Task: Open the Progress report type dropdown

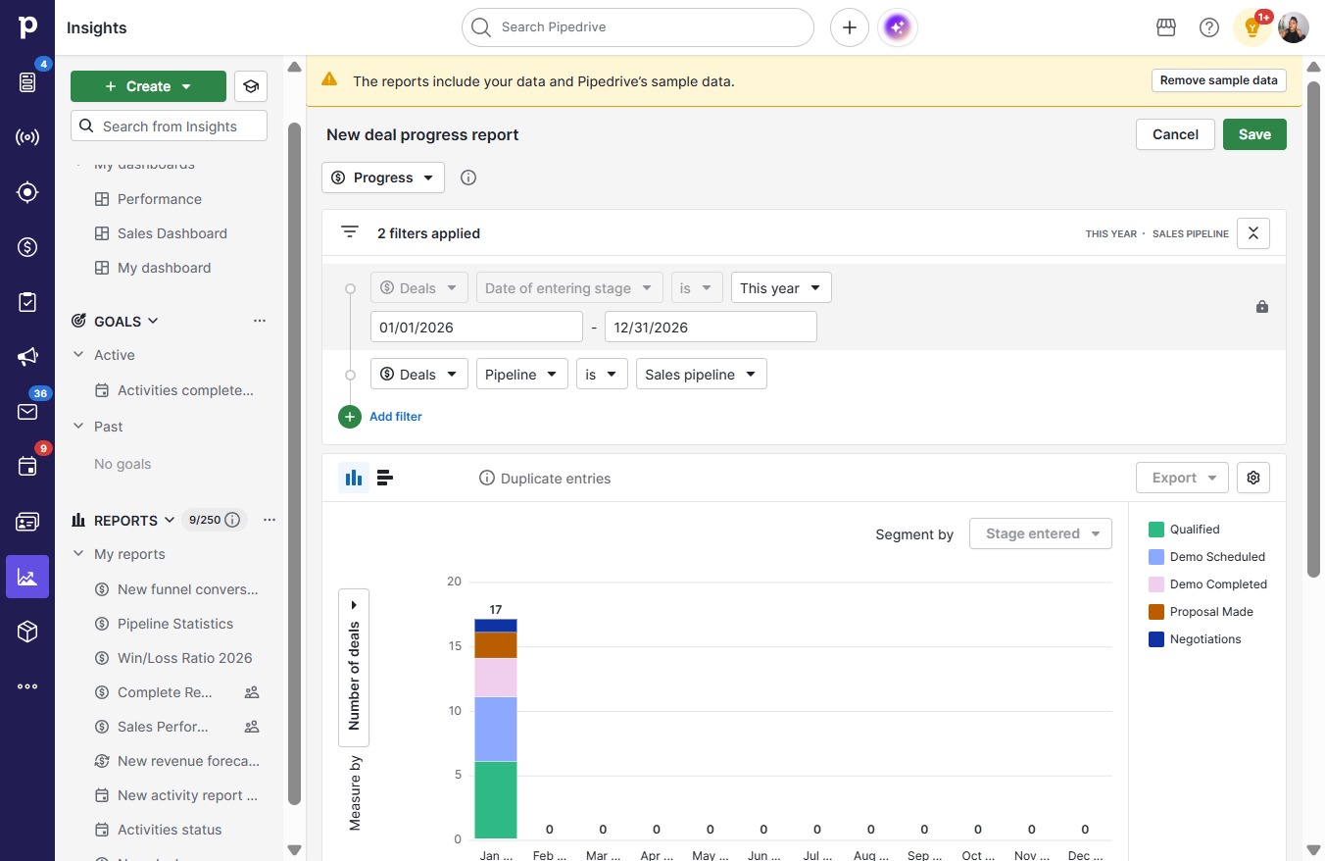Action: click(x=383, y=177)
